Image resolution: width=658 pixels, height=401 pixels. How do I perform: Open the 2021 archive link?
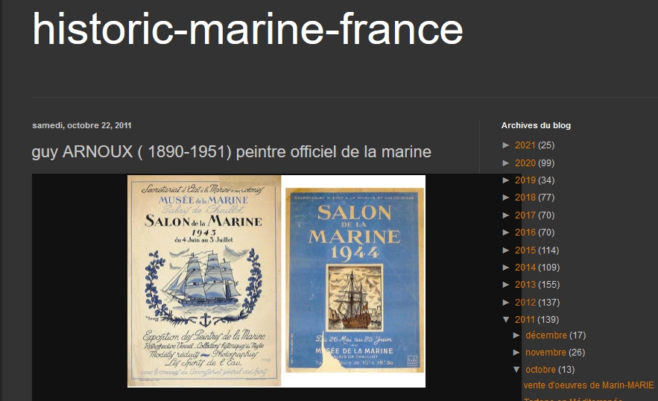pyautogui.click(x=525, y=145)
